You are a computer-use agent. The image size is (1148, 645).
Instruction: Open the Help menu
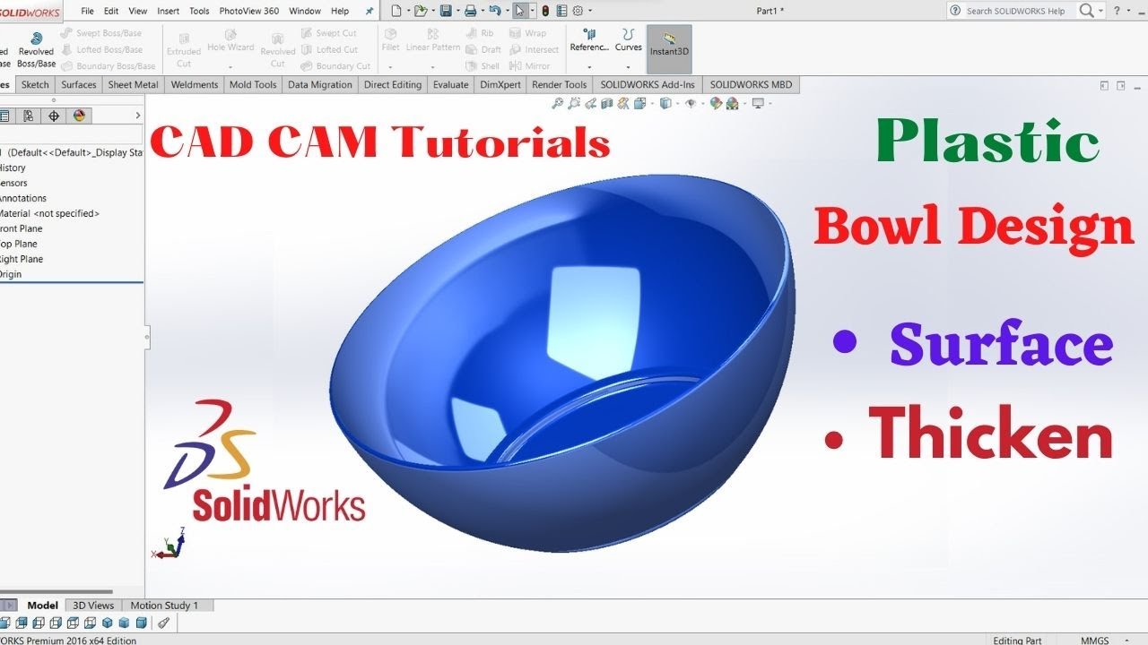tap(340, 11)
